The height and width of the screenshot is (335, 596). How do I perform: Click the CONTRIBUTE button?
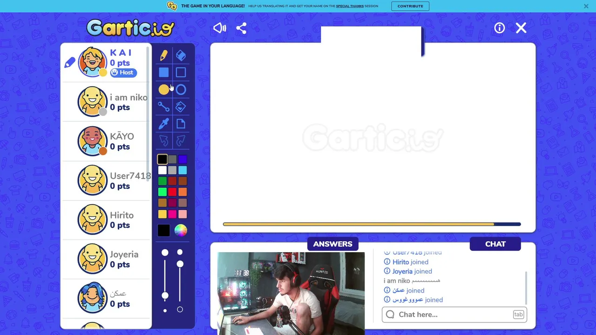(410, 6)
